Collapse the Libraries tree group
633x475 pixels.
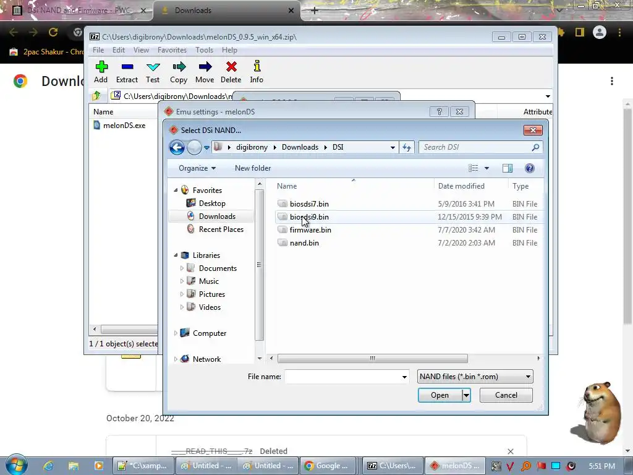(x=176, y=255)
